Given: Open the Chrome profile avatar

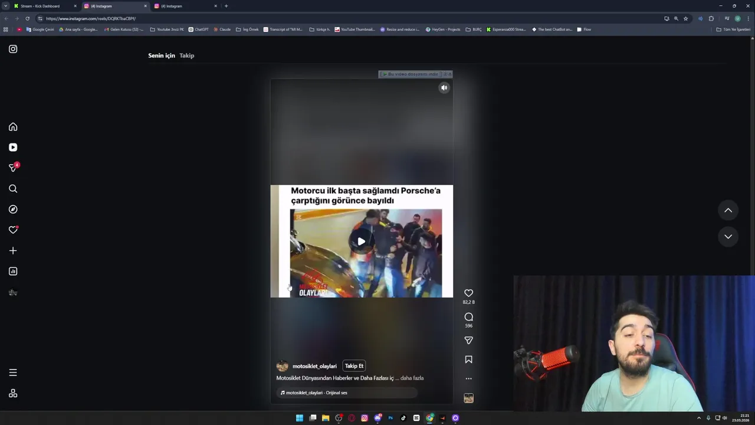Looking at the screenshot, I should 737,18.
